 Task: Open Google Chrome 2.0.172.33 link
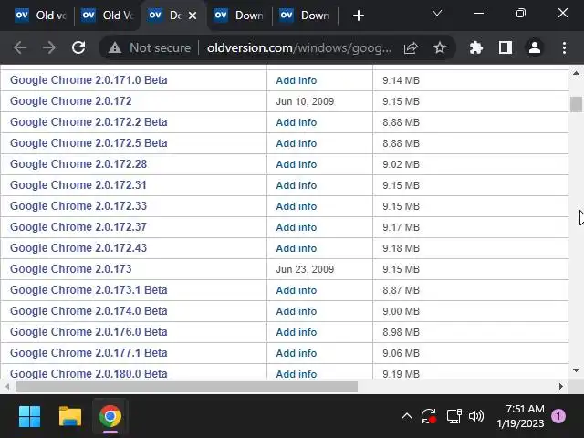[x=78, y=206]
